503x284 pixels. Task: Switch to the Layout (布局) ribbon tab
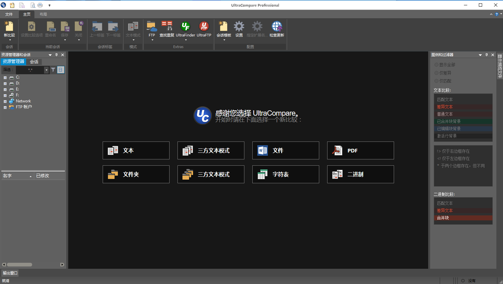click(43, 14)
